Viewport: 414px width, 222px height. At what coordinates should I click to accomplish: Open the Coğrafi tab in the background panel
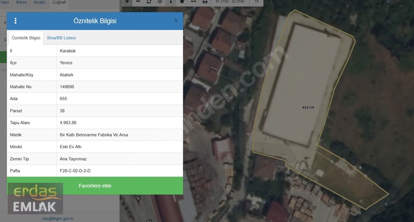pos(59,2)
